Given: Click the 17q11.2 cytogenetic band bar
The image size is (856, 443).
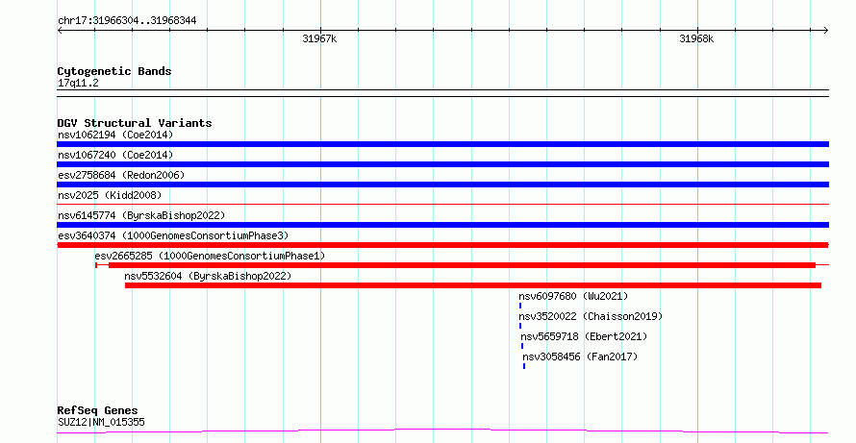Looking at the screenshot, I should pyautogui.click(x=442, y=93).
